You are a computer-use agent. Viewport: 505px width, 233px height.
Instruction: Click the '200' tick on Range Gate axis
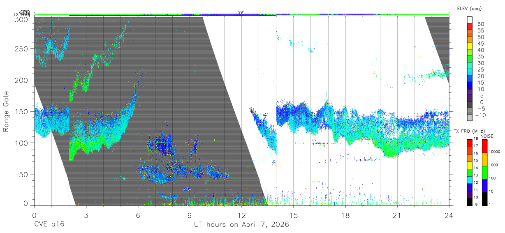(21, 80)
